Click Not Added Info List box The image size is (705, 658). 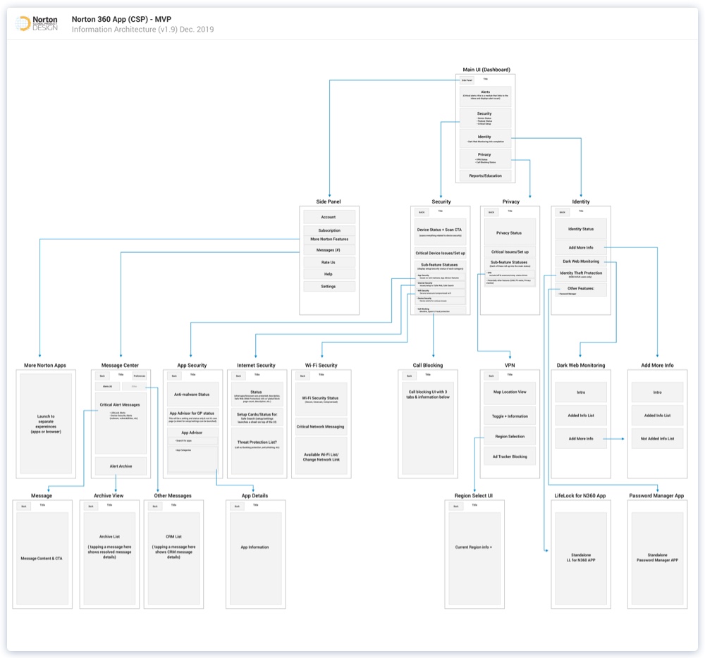coord(657,438)
